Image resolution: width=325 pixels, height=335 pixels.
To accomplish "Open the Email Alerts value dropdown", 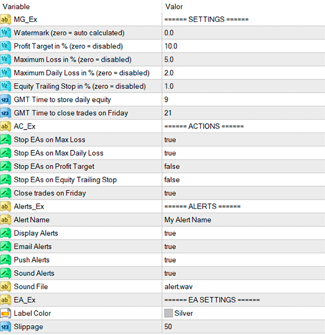I will point(243,246).
